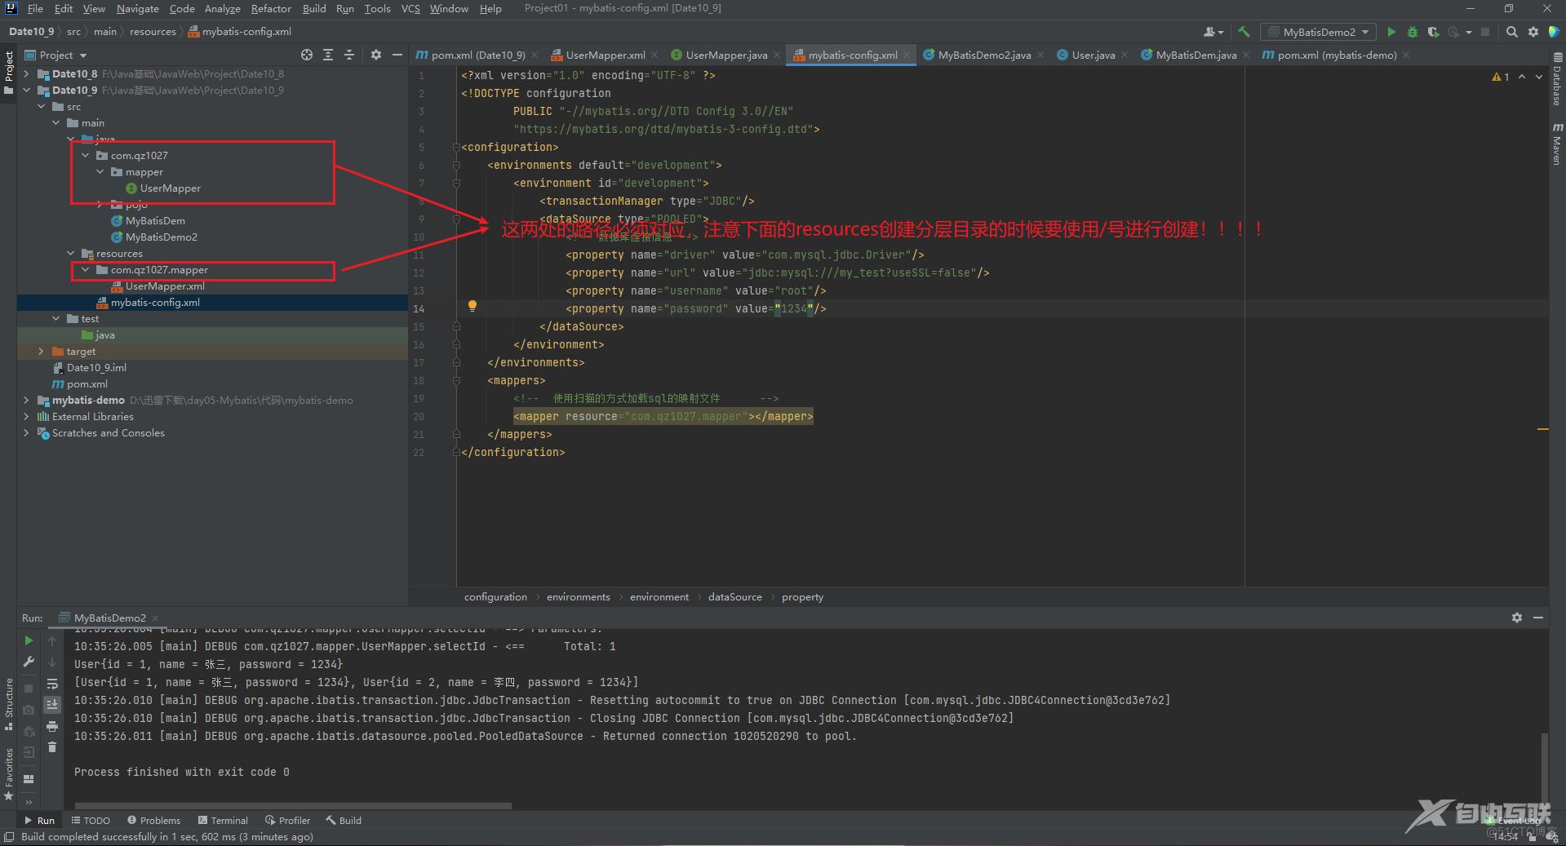Screen dimensions: 1566x846
Task: Collapse all in the Project panel
Action: 349,55
